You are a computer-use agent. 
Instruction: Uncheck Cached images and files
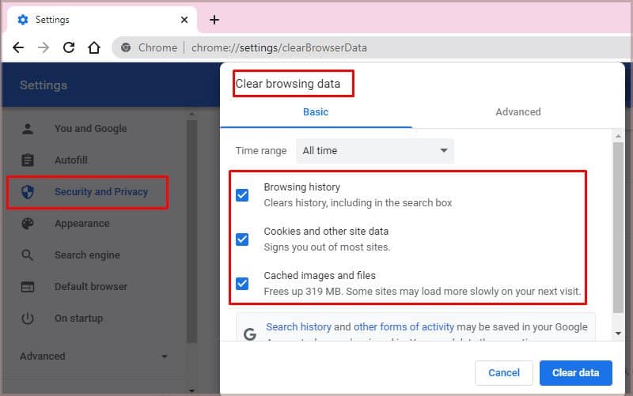coord(242,284)
